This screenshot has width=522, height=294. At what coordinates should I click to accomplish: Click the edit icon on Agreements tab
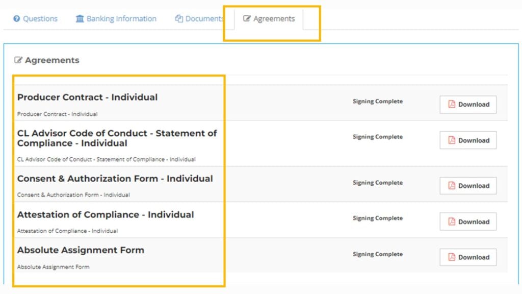point(247,19)
